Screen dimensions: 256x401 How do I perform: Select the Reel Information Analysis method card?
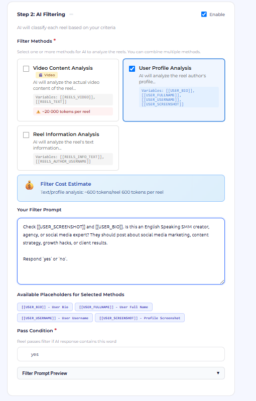[68, 148]
